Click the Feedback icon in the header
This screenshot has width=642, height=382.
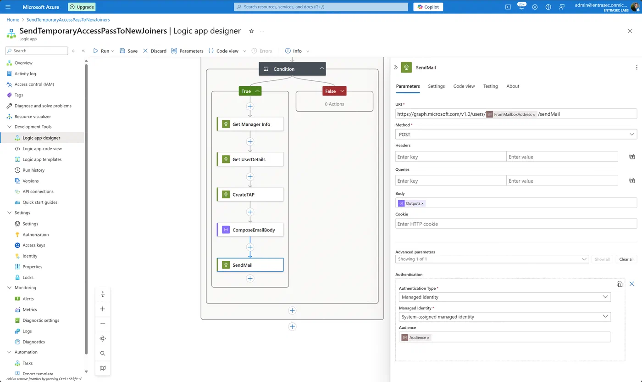click(561, 7)
